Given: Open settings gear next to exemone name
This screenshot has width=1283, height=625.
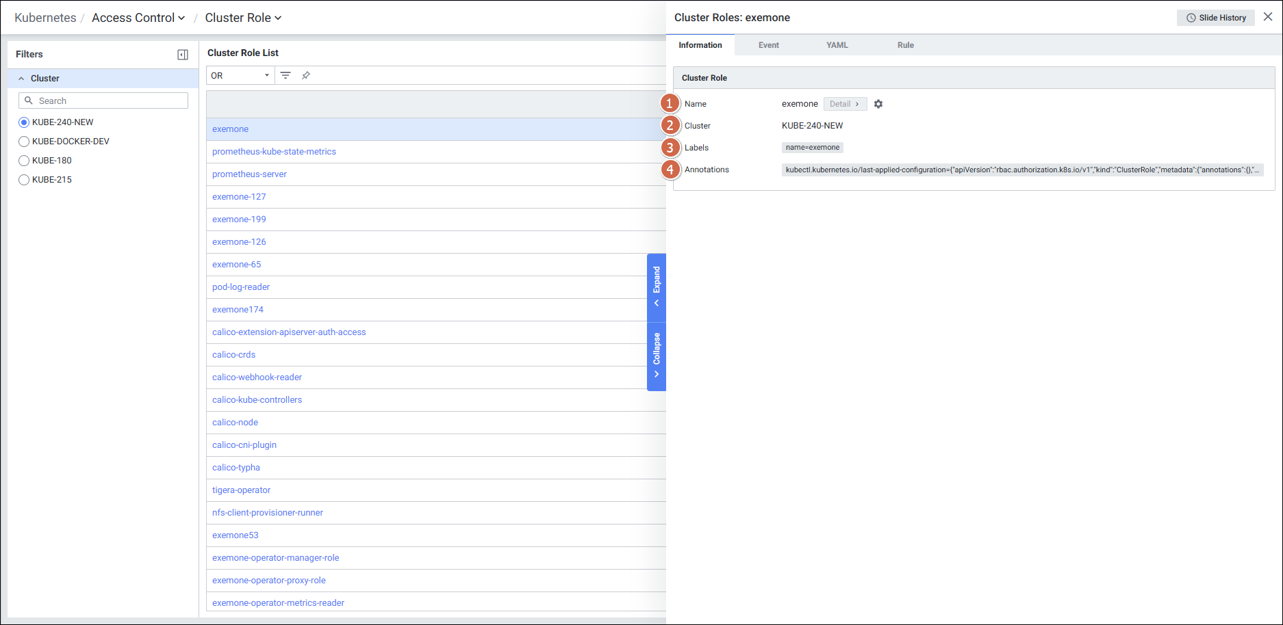Looking at the screenshot, I should pyautogui.click(x=878, y=104).
